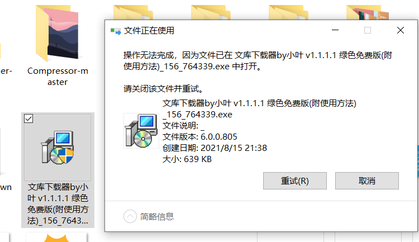Open the Compressor-master folder icon
Screen dimensions: 419x242
click(58, 34)
